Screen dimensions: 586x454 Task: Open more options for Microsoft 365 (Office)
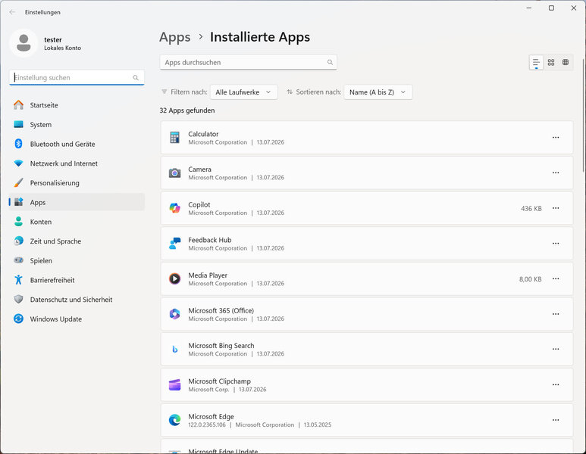[556, 314]
